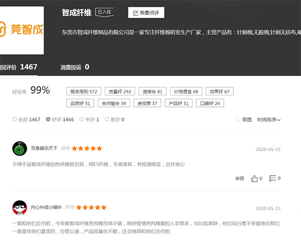Open comments icon on first review
301x243 pixels.
pos(273,178)
